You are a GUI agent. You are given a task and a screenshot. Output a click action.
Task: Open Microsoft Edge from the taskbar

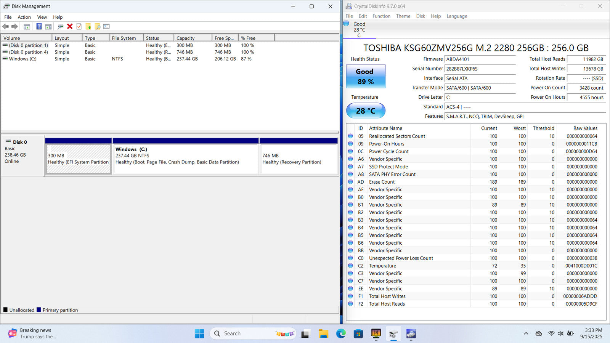click(341, 334)
